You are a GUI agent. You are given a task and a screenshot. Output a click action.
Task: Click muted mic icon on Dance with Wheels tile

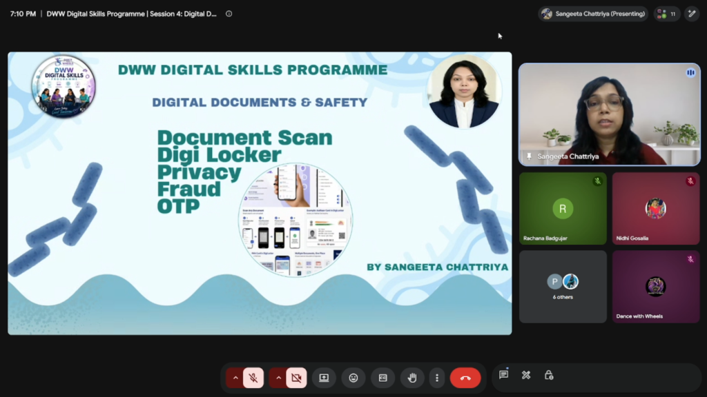click(690, 259)
